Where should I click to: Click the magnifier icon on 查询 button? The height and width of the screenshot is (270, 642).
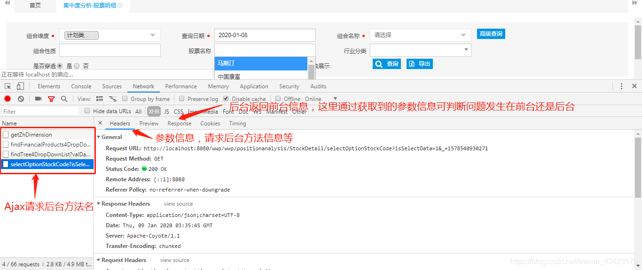point(379,64)
